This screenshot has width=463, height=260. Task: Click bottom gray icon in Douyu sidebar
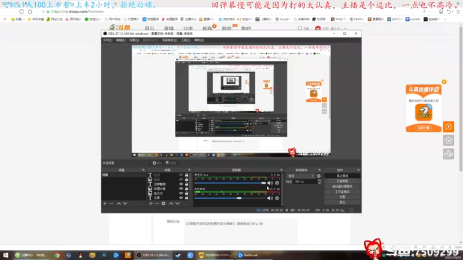[448, 154]
